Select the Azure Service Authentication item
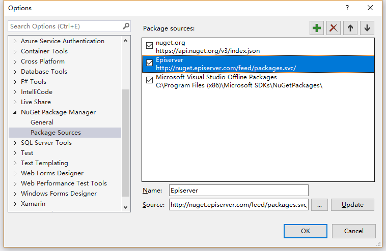 pos(63,41)
